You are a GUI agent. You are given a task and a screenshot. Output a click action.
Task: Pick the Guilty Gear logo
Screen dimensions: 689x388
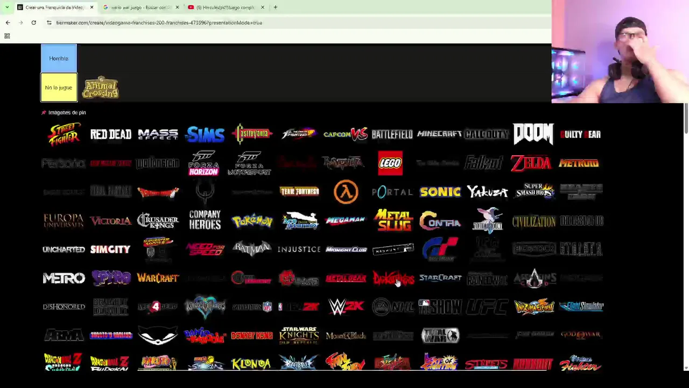pos(580,134)
